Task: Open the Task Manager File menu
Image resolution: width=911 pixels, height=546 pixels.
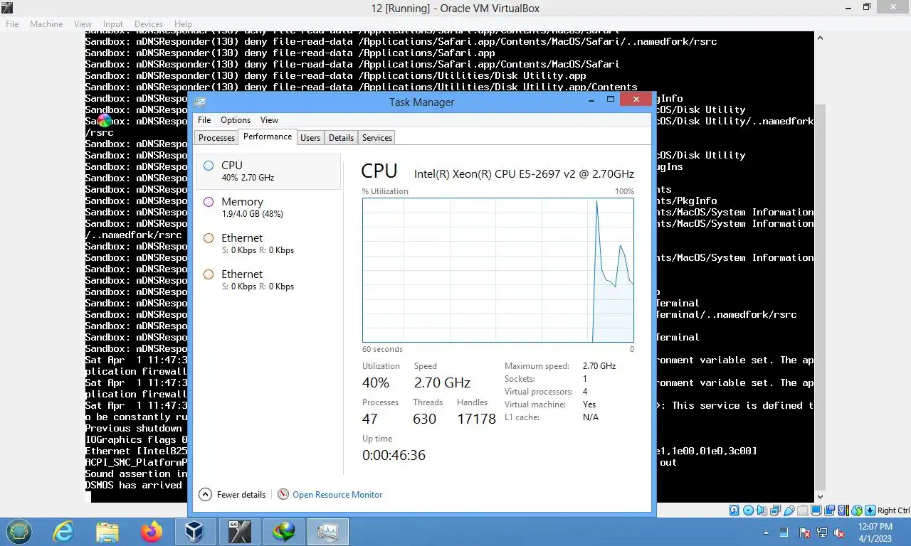Action: [204, 120]
